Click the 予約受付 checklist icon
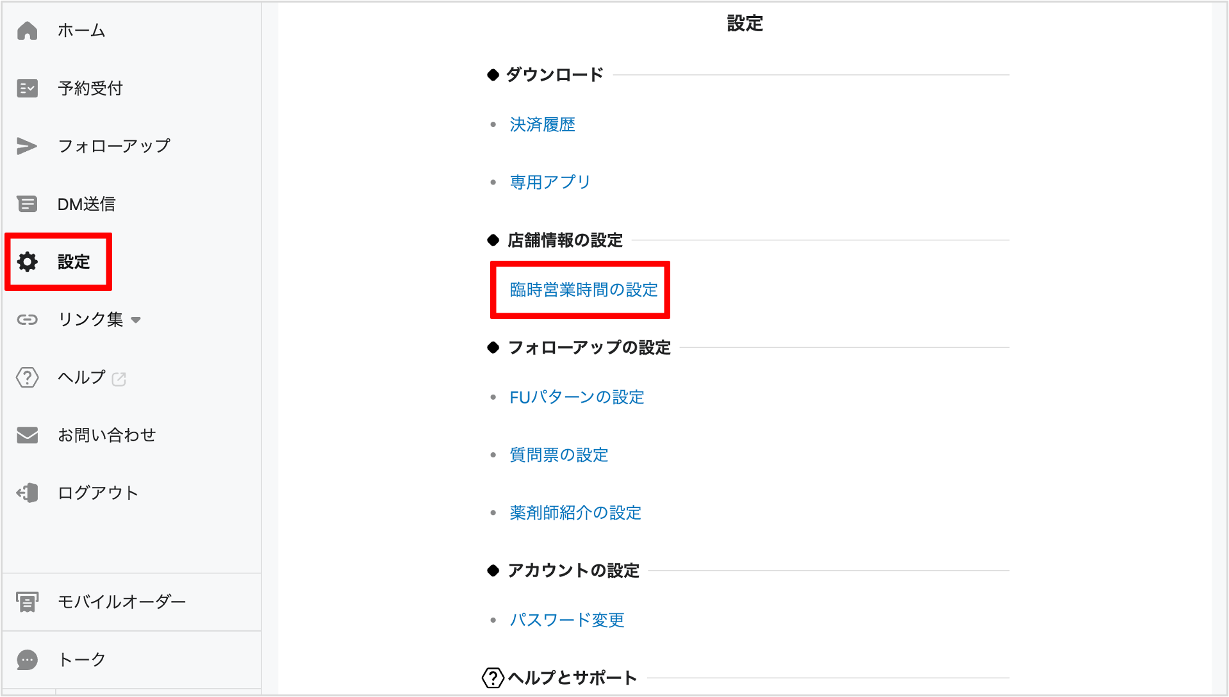Viewport: 1229px width, 697px height. tap(27, 88)
